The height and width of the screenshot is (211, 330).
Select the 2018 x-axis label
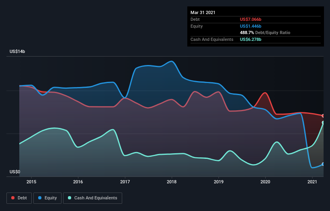(x=172, y=182)
